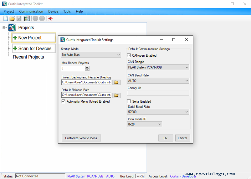The width and height of the screenshot is (251, 179).
Task: Disable the CANopen Enabled checkbox
Action: (129, 55)
